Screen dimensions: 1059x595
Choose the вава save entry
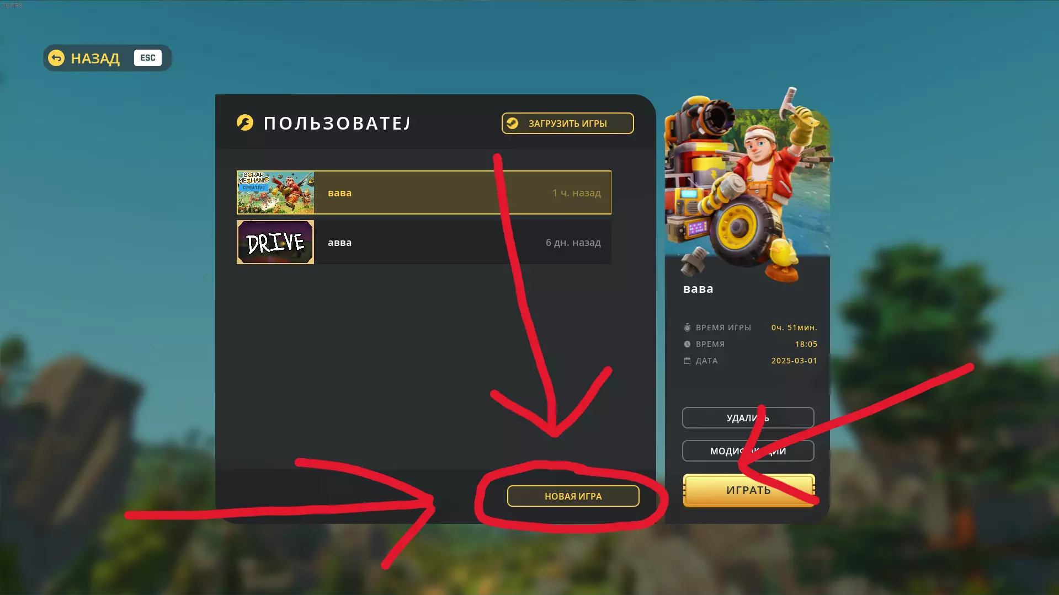pyautogui.click(x=424, y=192)
